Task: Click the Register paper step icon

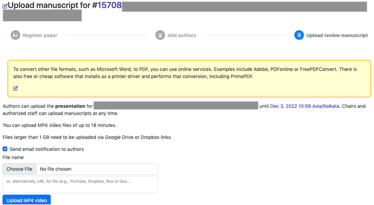Action: click(x=15, y=35)
